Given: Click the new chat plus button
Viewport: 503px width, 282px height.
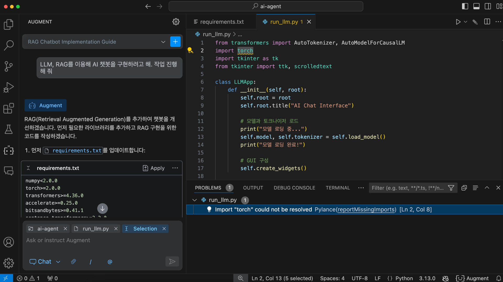Looking at the screenshot, I should pyautogui.click(x=175, y=42).
